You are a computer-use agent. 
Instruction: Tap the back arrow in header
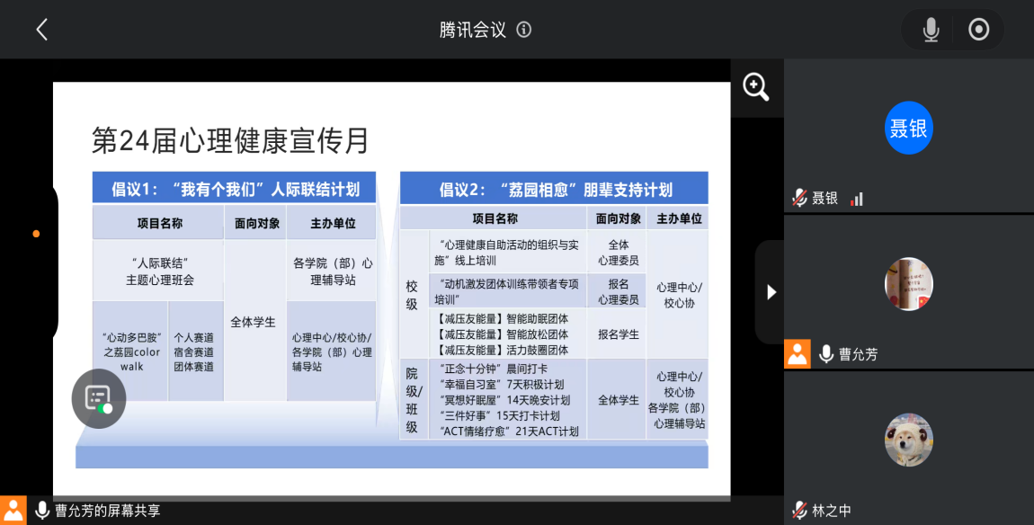[x=41, y=30]
